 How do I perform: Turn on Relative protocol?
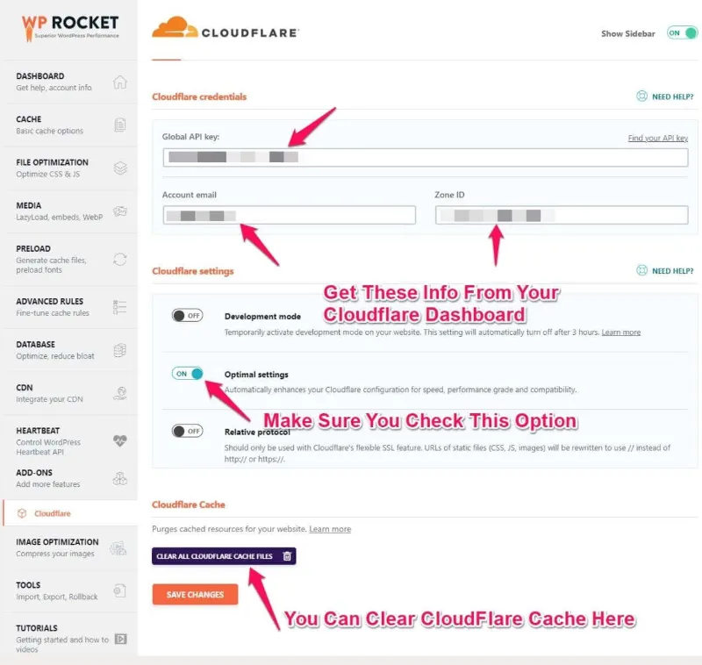pyautogui.click(x=187, y=431)
